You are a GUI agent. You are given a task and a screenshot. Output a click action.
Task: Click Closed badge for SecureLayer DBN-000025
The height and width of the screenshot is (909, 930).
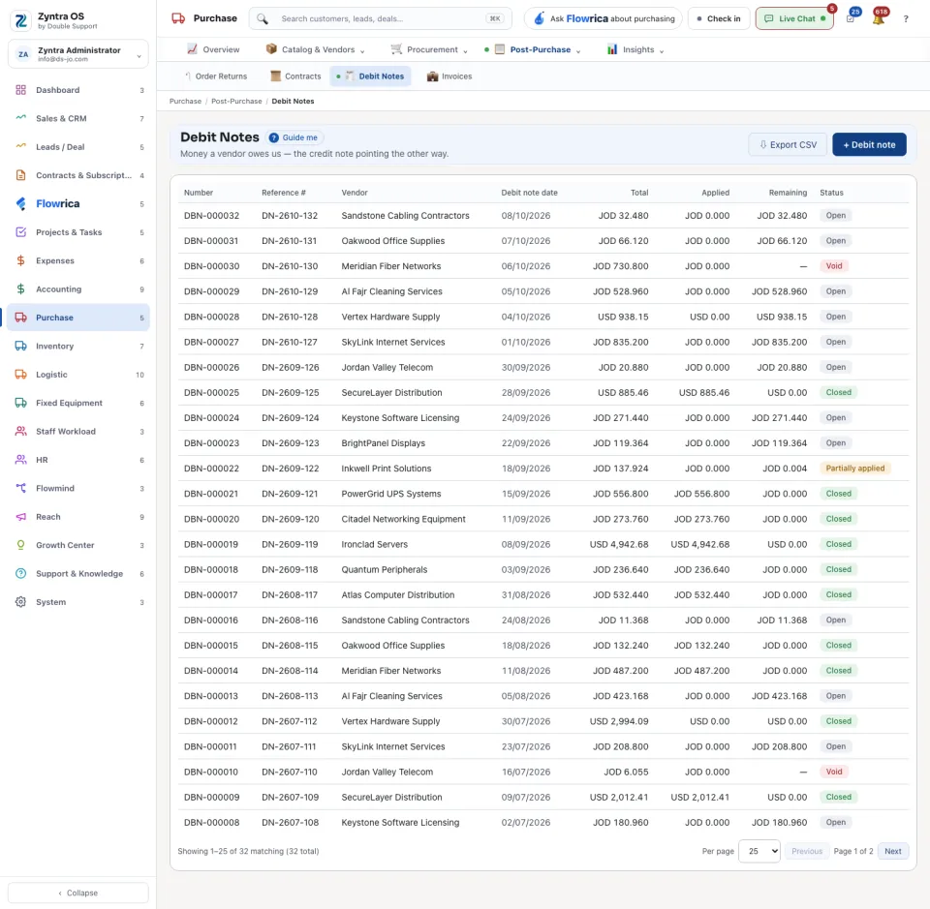838,392
